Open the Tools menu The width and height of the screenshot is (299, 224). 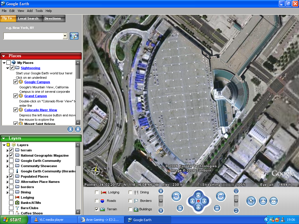pyautogui.click(x=39, y=11)
